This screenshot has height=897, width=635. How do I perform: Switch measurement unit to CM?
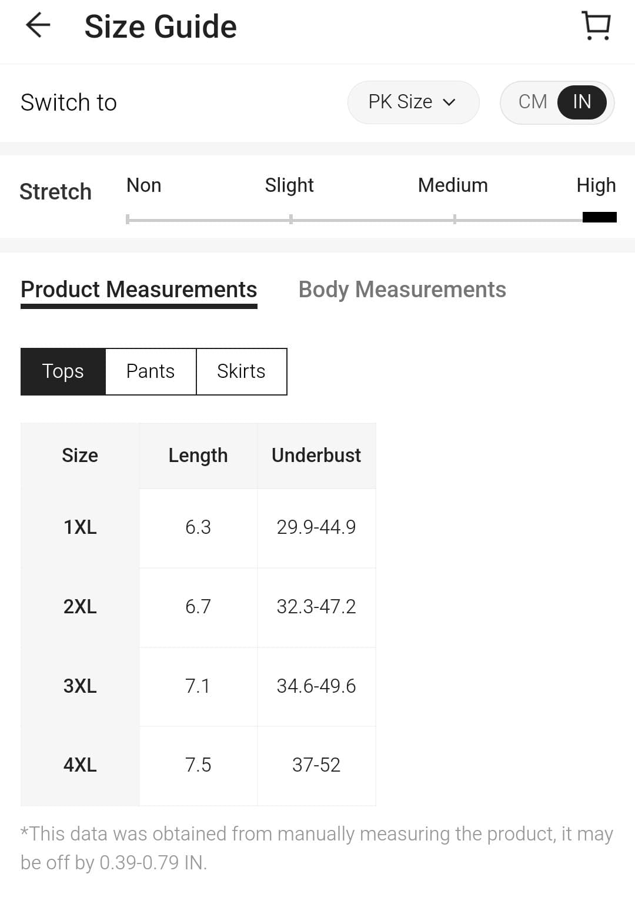click(x=531, y=102)
